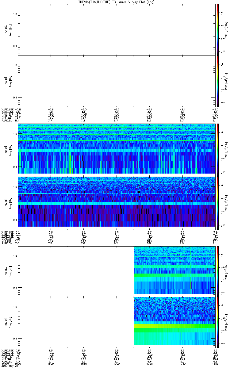230x368 pixels.
Task: Click the '1640' time tick label
Action: [x=84, y=363]
